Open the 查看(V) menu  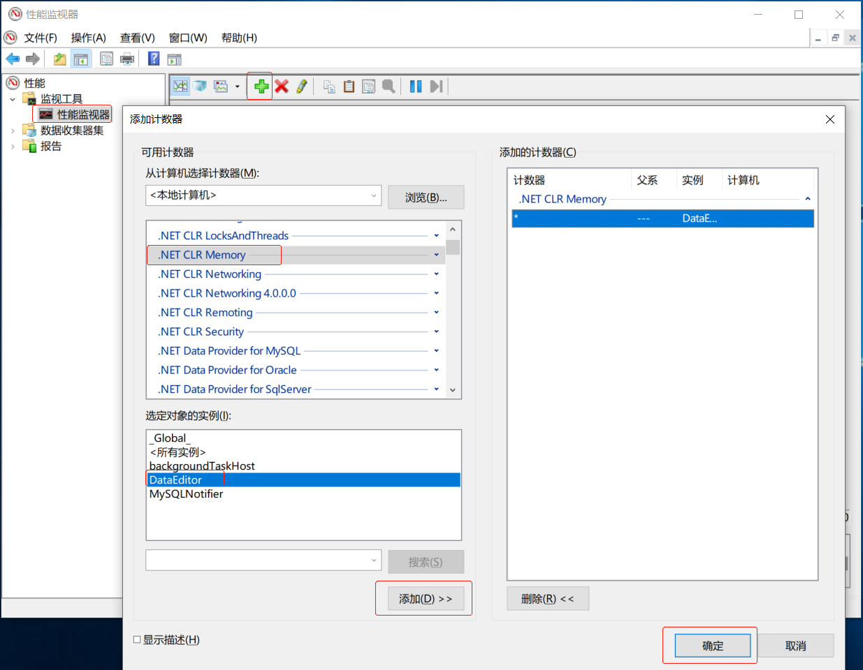[137, 38]
